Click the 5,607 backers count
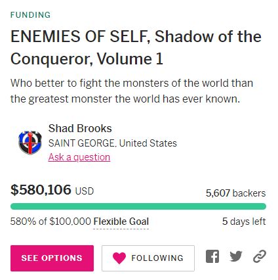Viewport: 278px width, 280px height. pos(235,193)
